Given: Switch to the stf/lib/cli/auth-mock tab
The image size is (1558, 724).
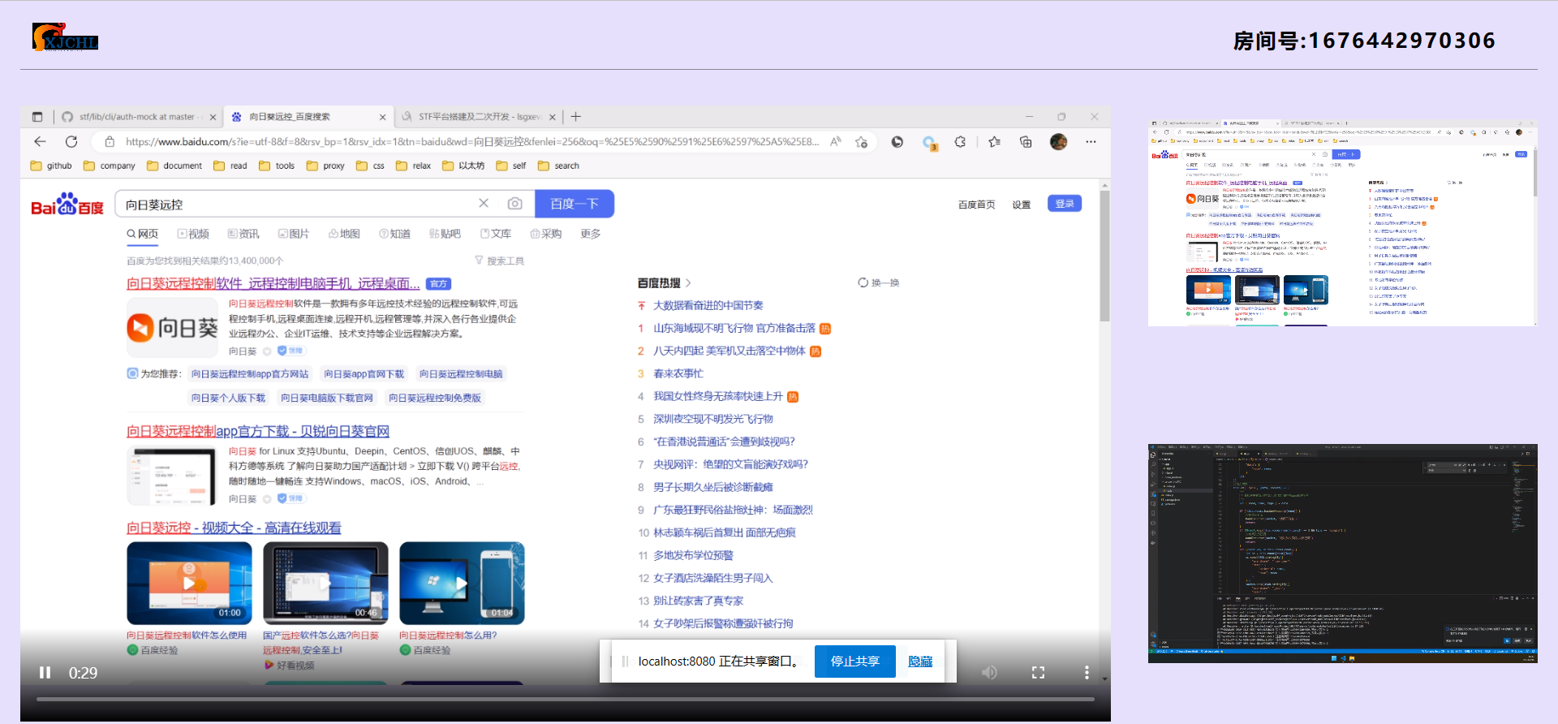Looking at the screenshot, I should pyautogui.click(x=138, y=117).
